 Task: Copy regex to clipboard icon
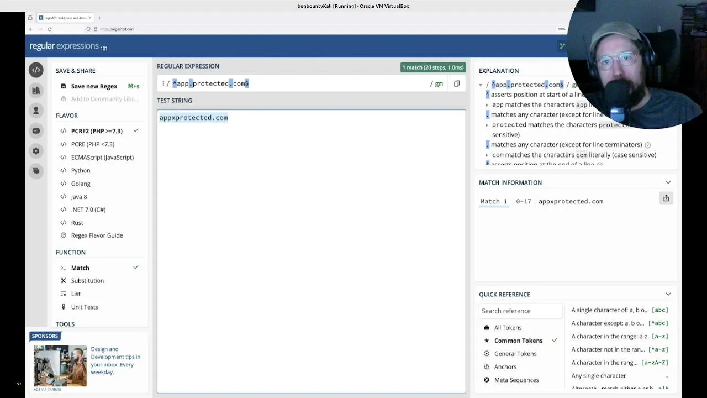click(457, 83)
